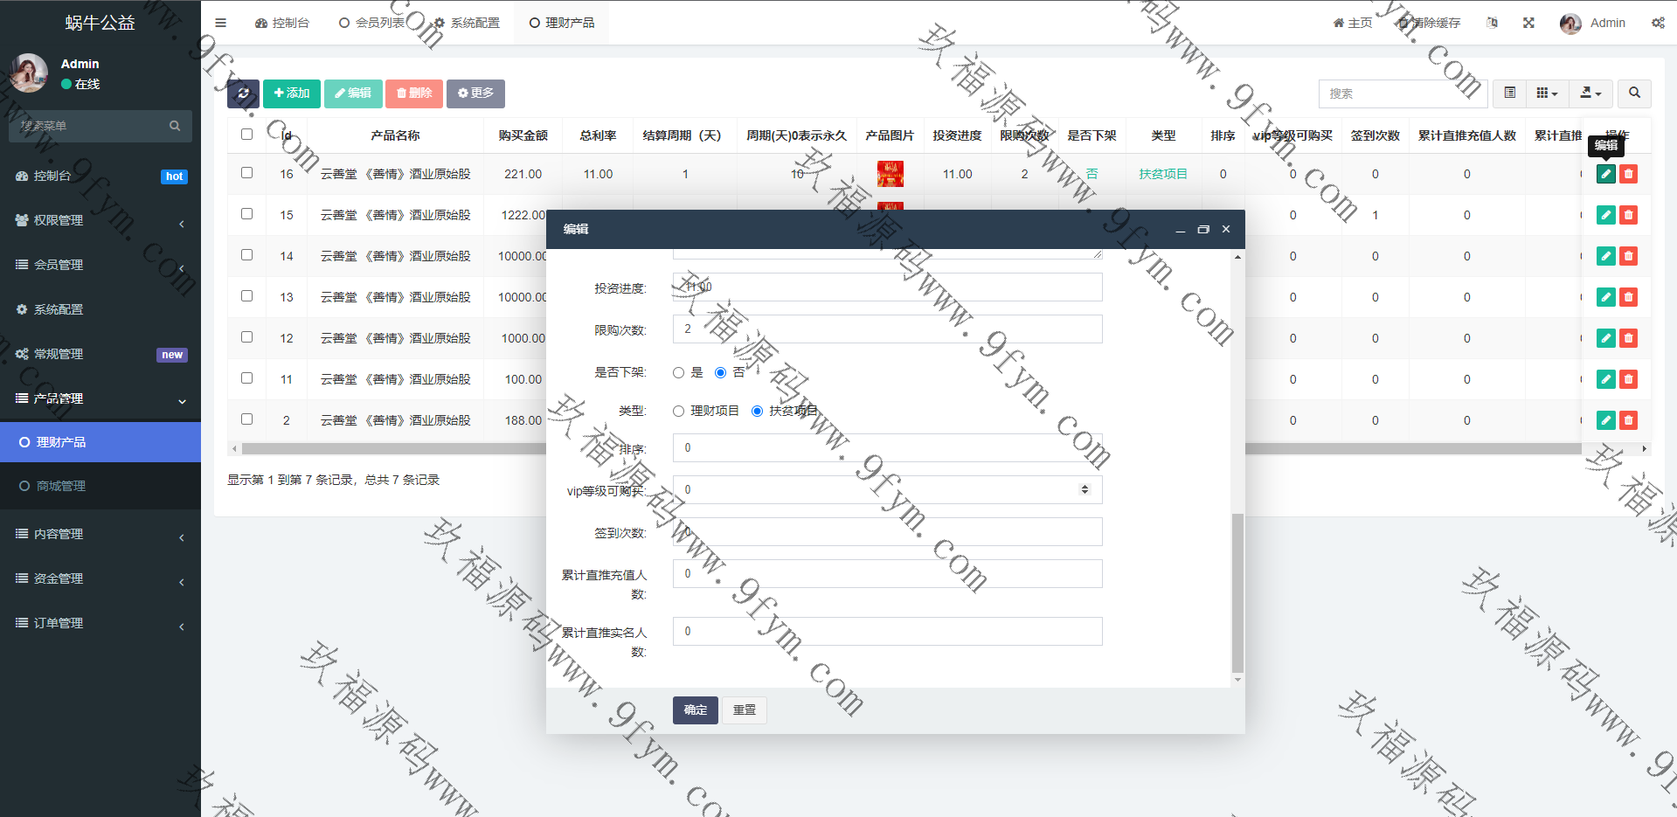
Task: Click red delete trash icon for row 14
Action: coord(1628,256)
